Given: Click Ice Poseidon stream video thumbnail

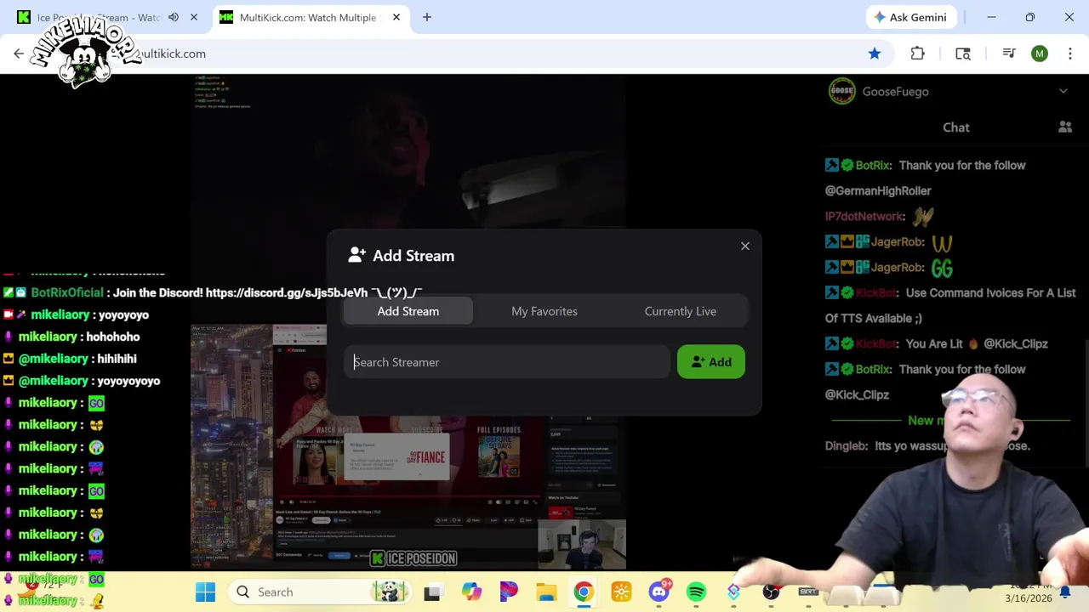Looking at the screenshot, I should (408, 446).
